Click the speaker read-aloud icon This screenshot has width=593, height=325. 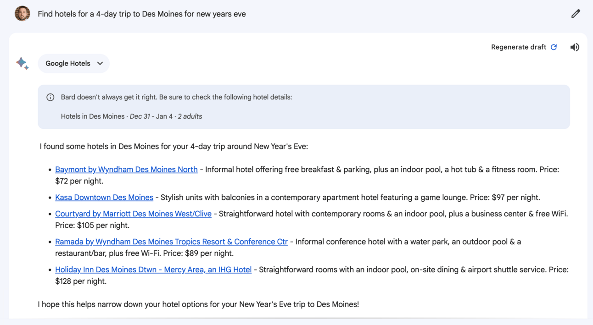pos(575,47)
